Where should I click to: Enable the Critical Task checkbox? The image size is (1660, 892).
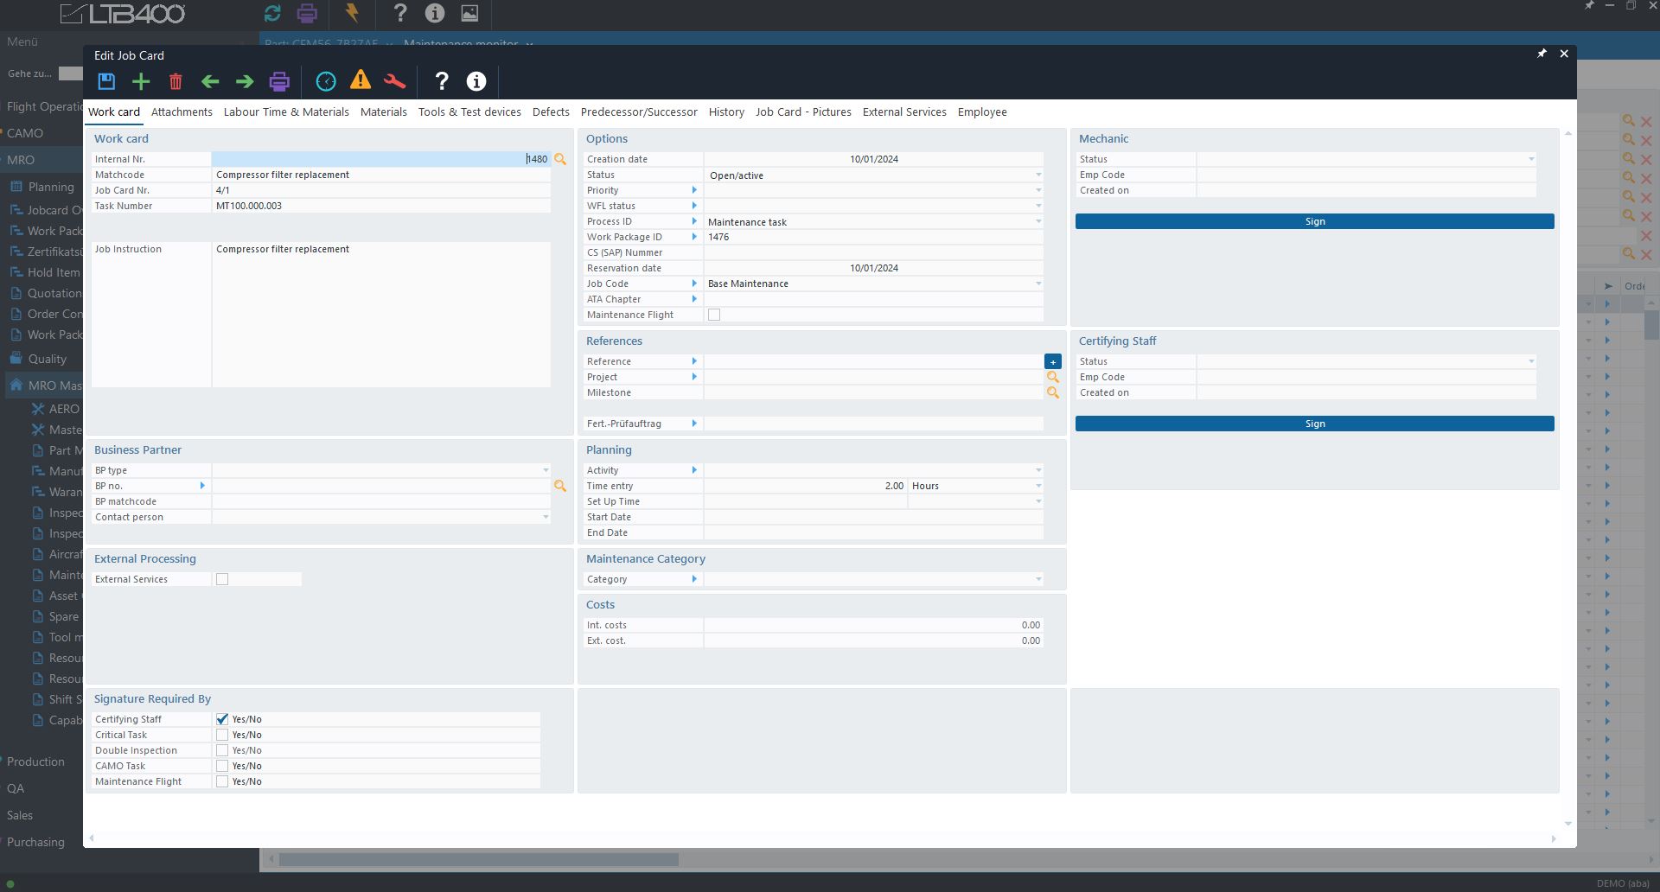point(222,735)
